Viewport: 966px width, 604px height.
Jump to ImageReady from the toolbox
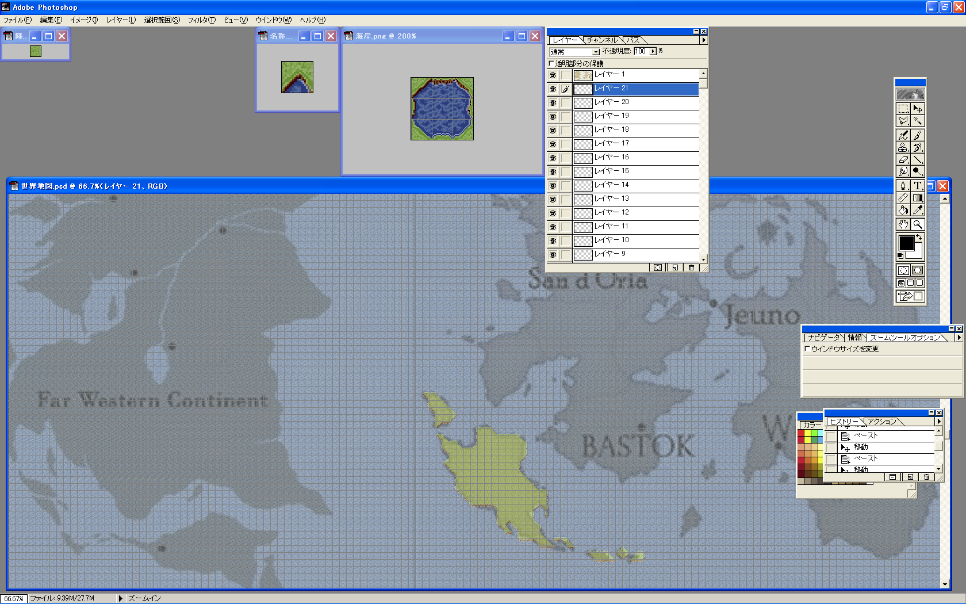(x=911, y=296)
